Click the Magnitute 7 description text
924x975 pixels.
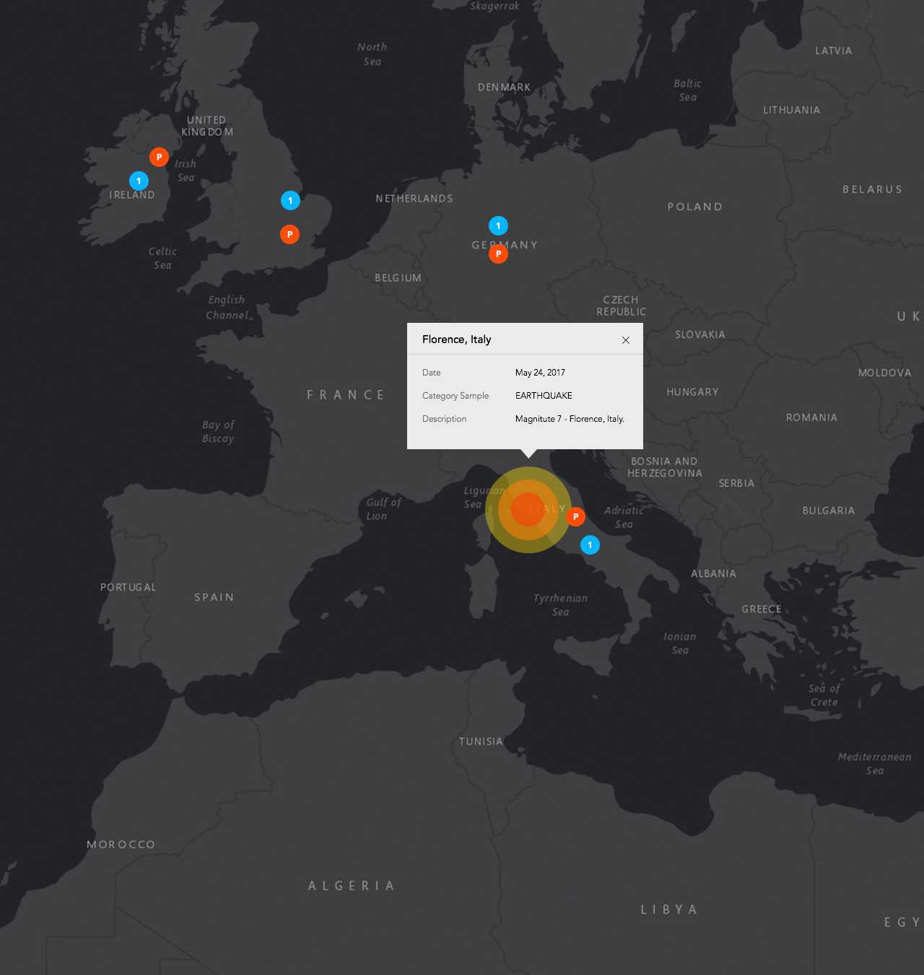point(570,419)
